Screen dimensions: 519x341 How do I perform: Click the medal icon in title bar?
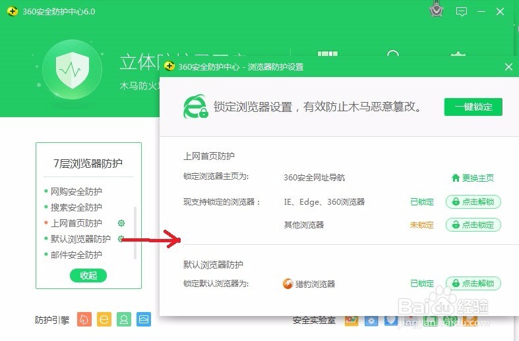pos(437,9)
